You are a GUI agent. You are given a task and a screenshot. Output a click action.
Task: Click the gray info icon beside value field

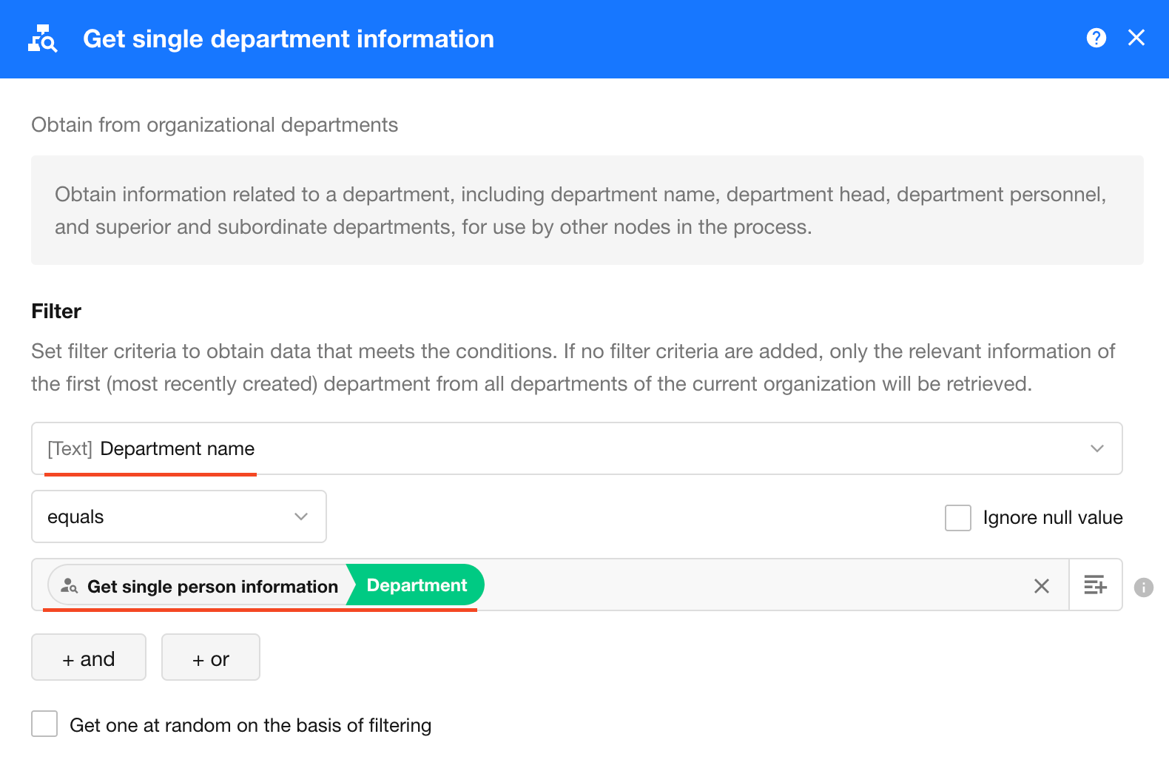click(x=1143, y=587)
